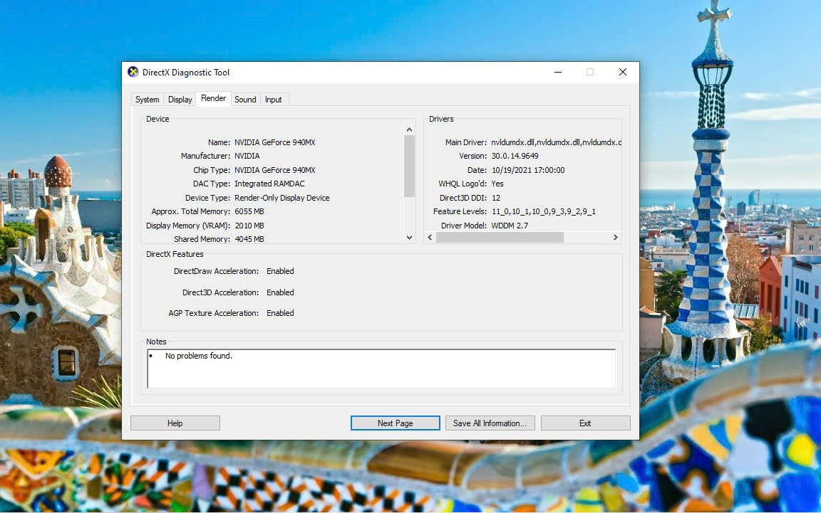Click the Next Page button

click(395, 423)
